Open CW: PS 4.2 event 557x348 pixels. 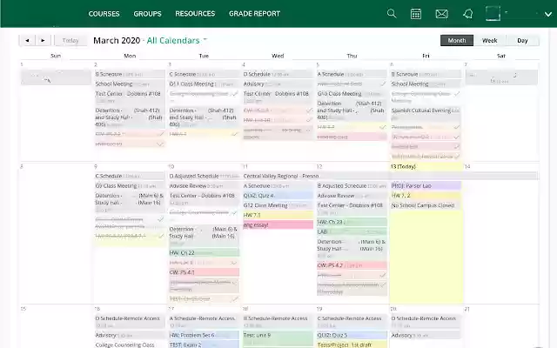coord(352,265)
